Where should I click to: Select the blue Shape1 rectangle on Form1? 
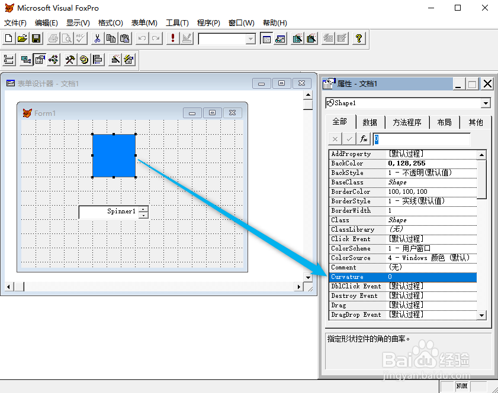pyautogui.click(x=114, y=155)
